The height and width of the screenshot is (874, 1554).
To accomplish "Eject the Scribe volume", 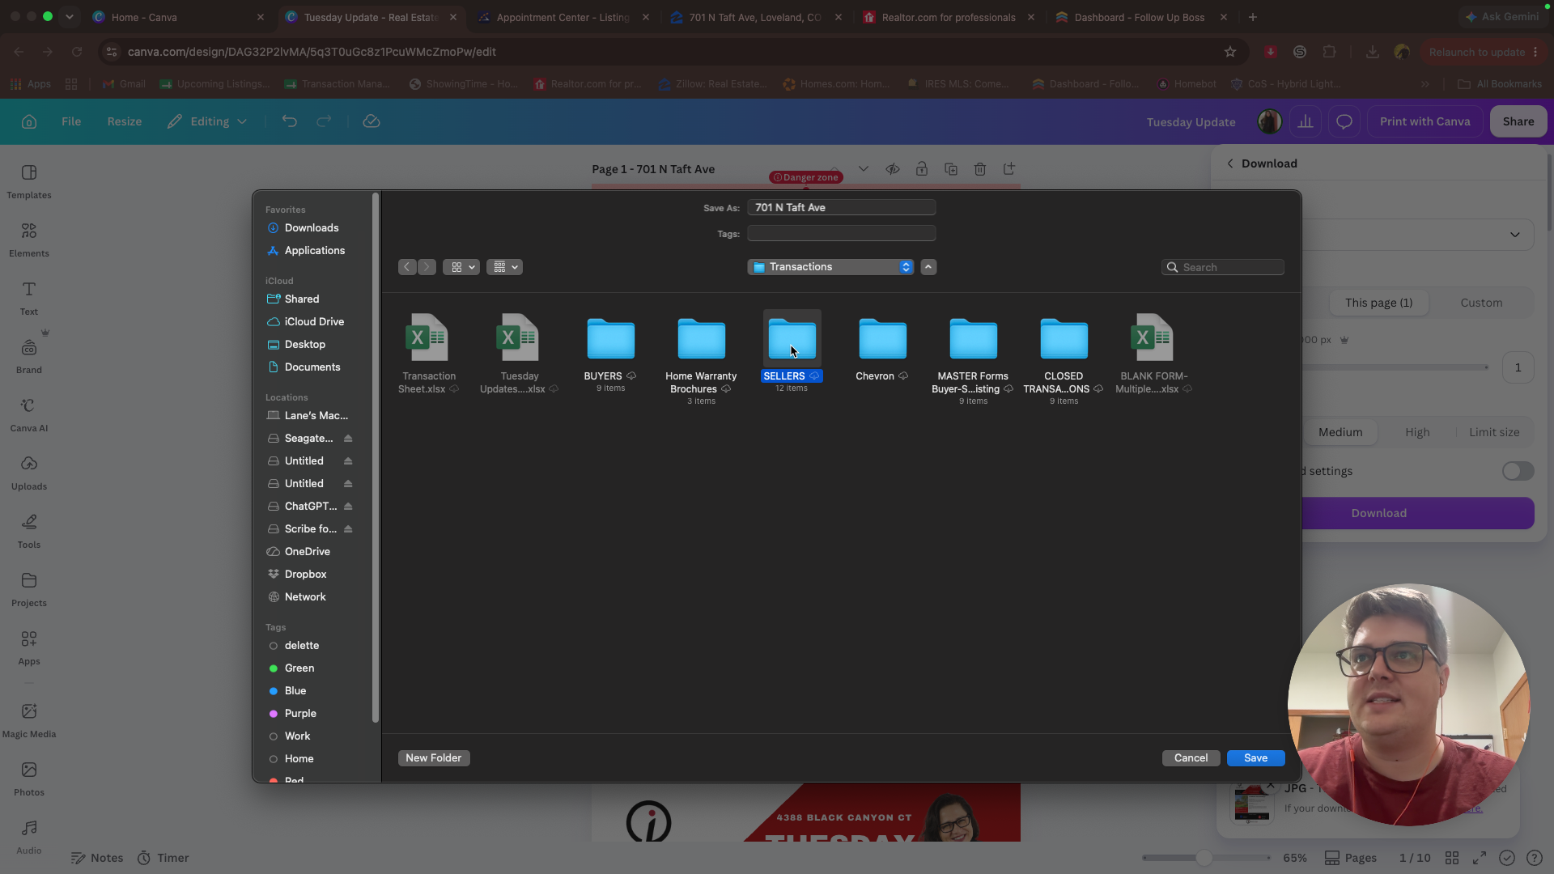I will [x=348, y=529].
